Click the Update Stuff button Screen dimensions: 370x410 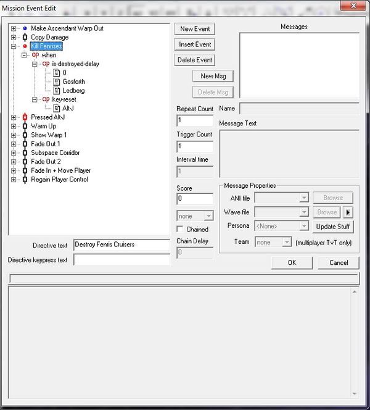[334, 227]
